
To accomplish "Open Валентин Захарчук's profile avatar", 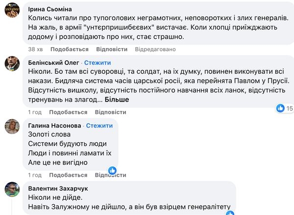I will tap(12, 189).
